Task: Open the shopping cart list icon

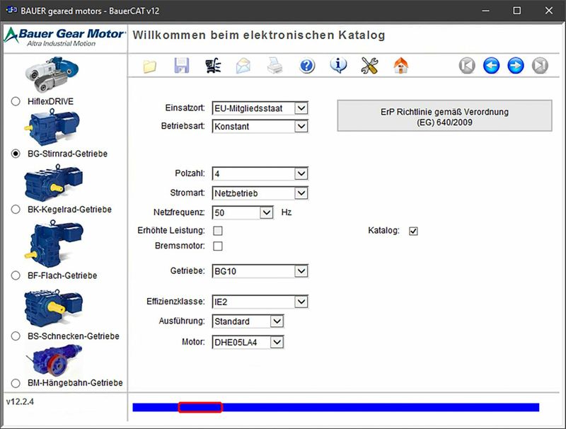Action: coord(212,67)
